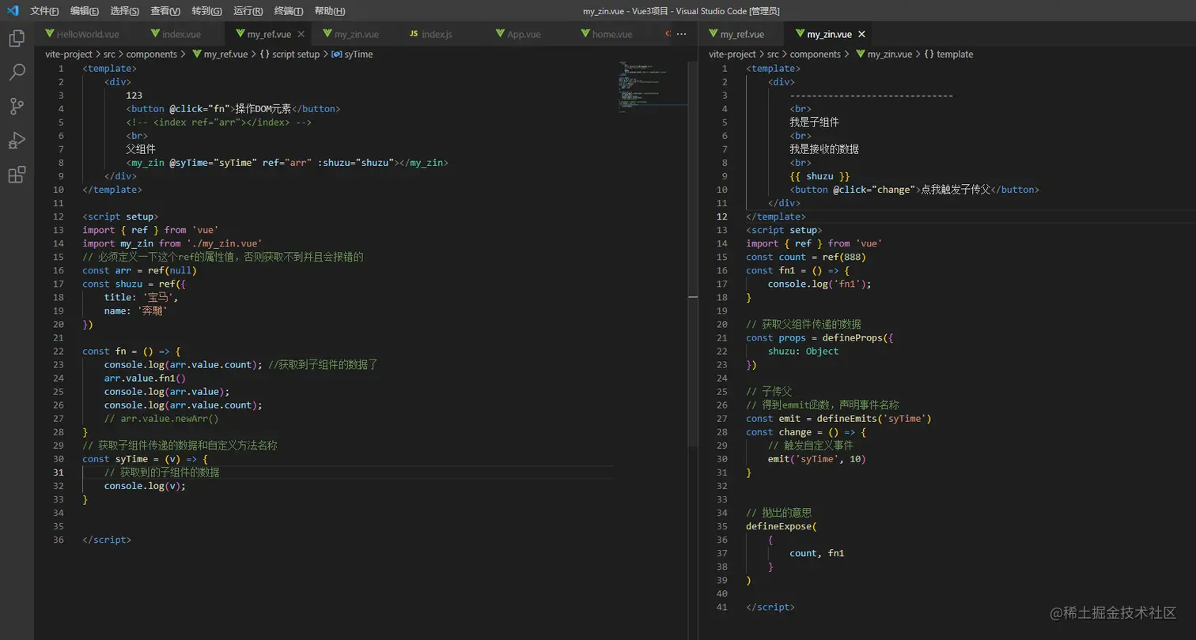Click line number 22 in left editor
The image size is (1196, 640).
click(x=58, y=351)
